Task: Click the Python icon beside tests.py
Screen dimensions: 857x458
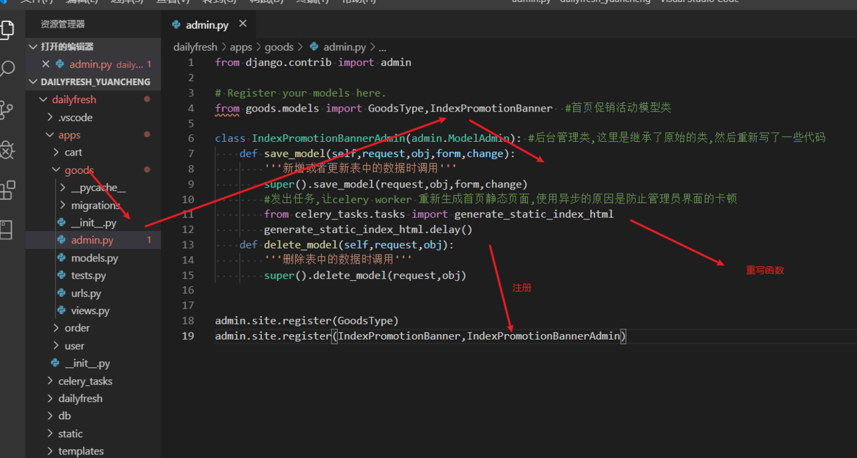Action: pos(62,275)
